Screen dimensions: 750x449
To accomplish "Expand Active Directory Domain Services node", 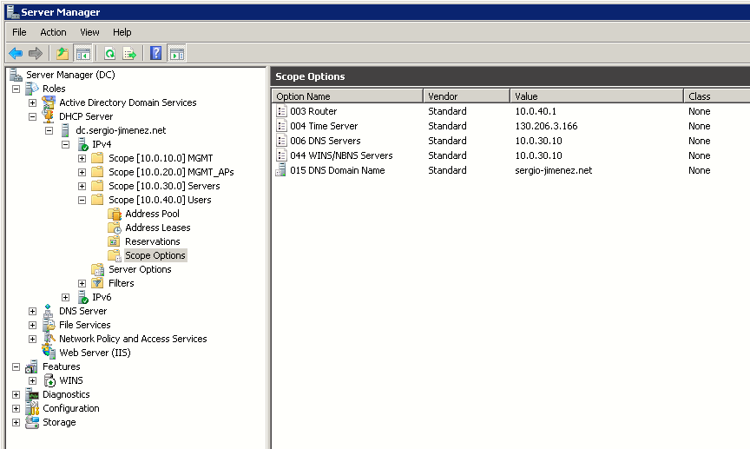I will point(32,103).
